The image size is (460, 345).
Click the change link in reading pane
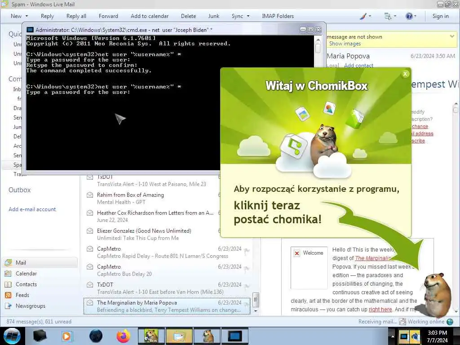pos(420,126)
